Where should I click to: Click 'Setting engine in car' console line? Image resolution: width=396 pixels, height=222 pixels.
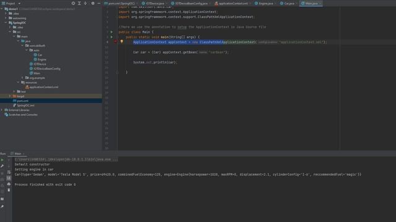tap(34, 170)
